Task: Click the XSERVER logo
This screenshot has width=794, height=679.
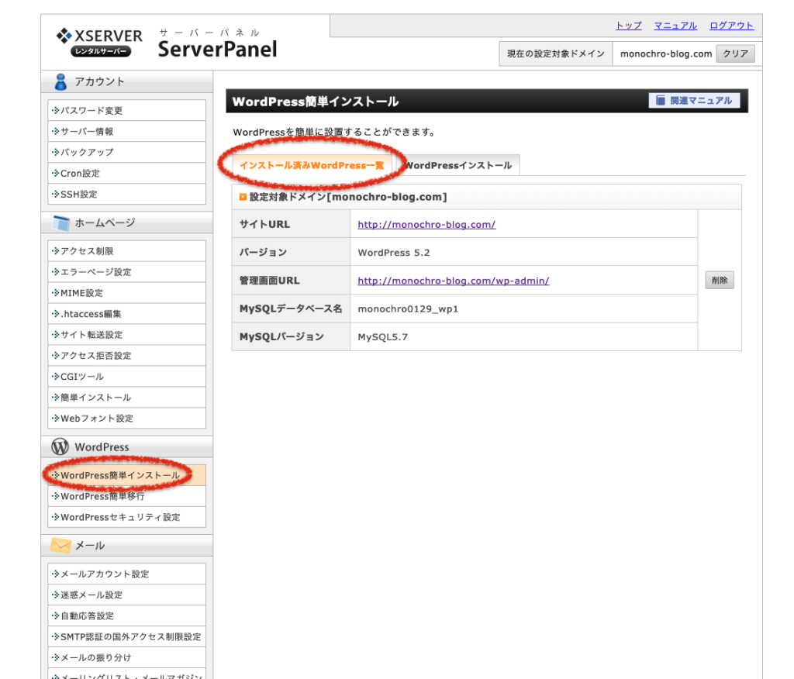Action: click(x=99, y=42)
